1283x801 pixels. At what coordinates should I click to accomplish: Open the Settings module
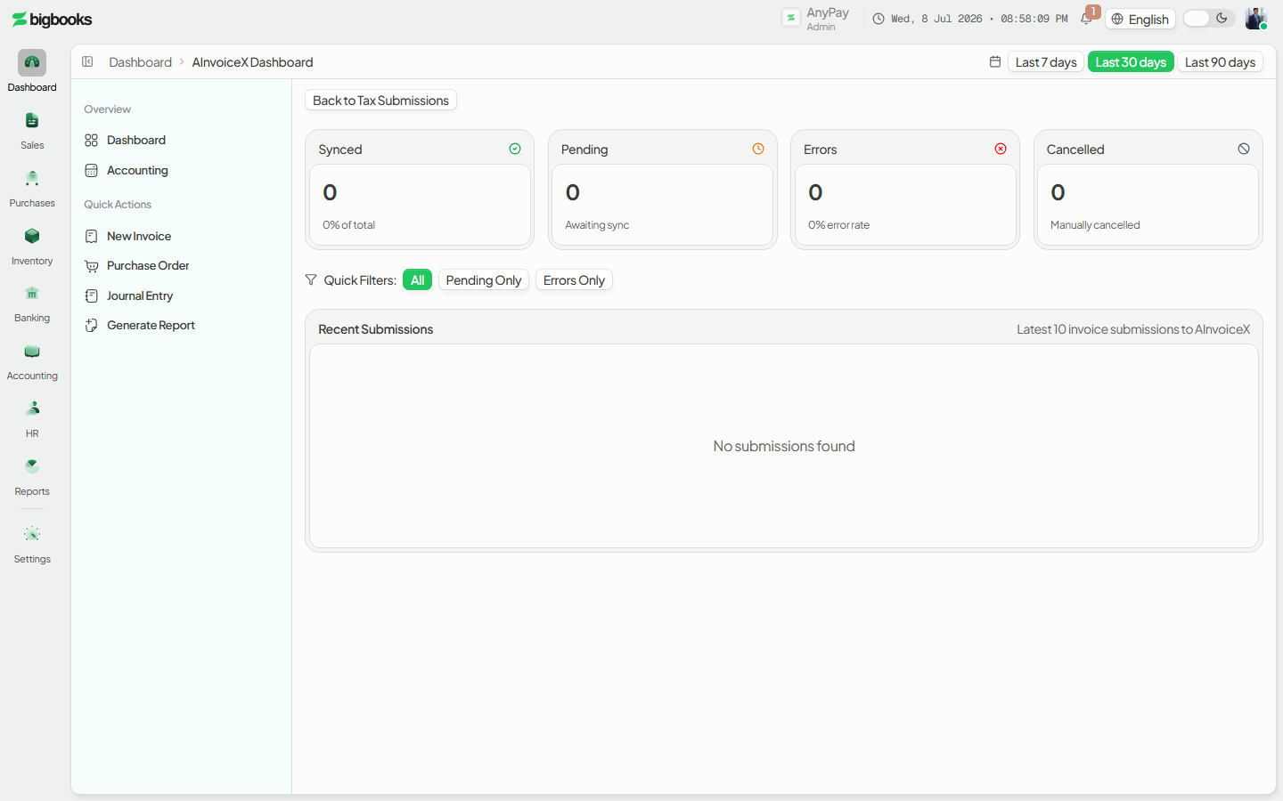(x=32, y=544)
